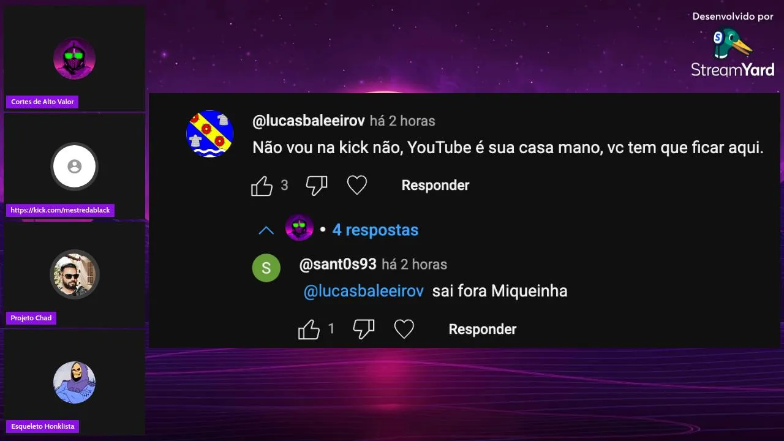Click the green S avatar of sant0s93
Image resolution: width=784 pixels, height=441 pixels.
click(x=266, y=268)
